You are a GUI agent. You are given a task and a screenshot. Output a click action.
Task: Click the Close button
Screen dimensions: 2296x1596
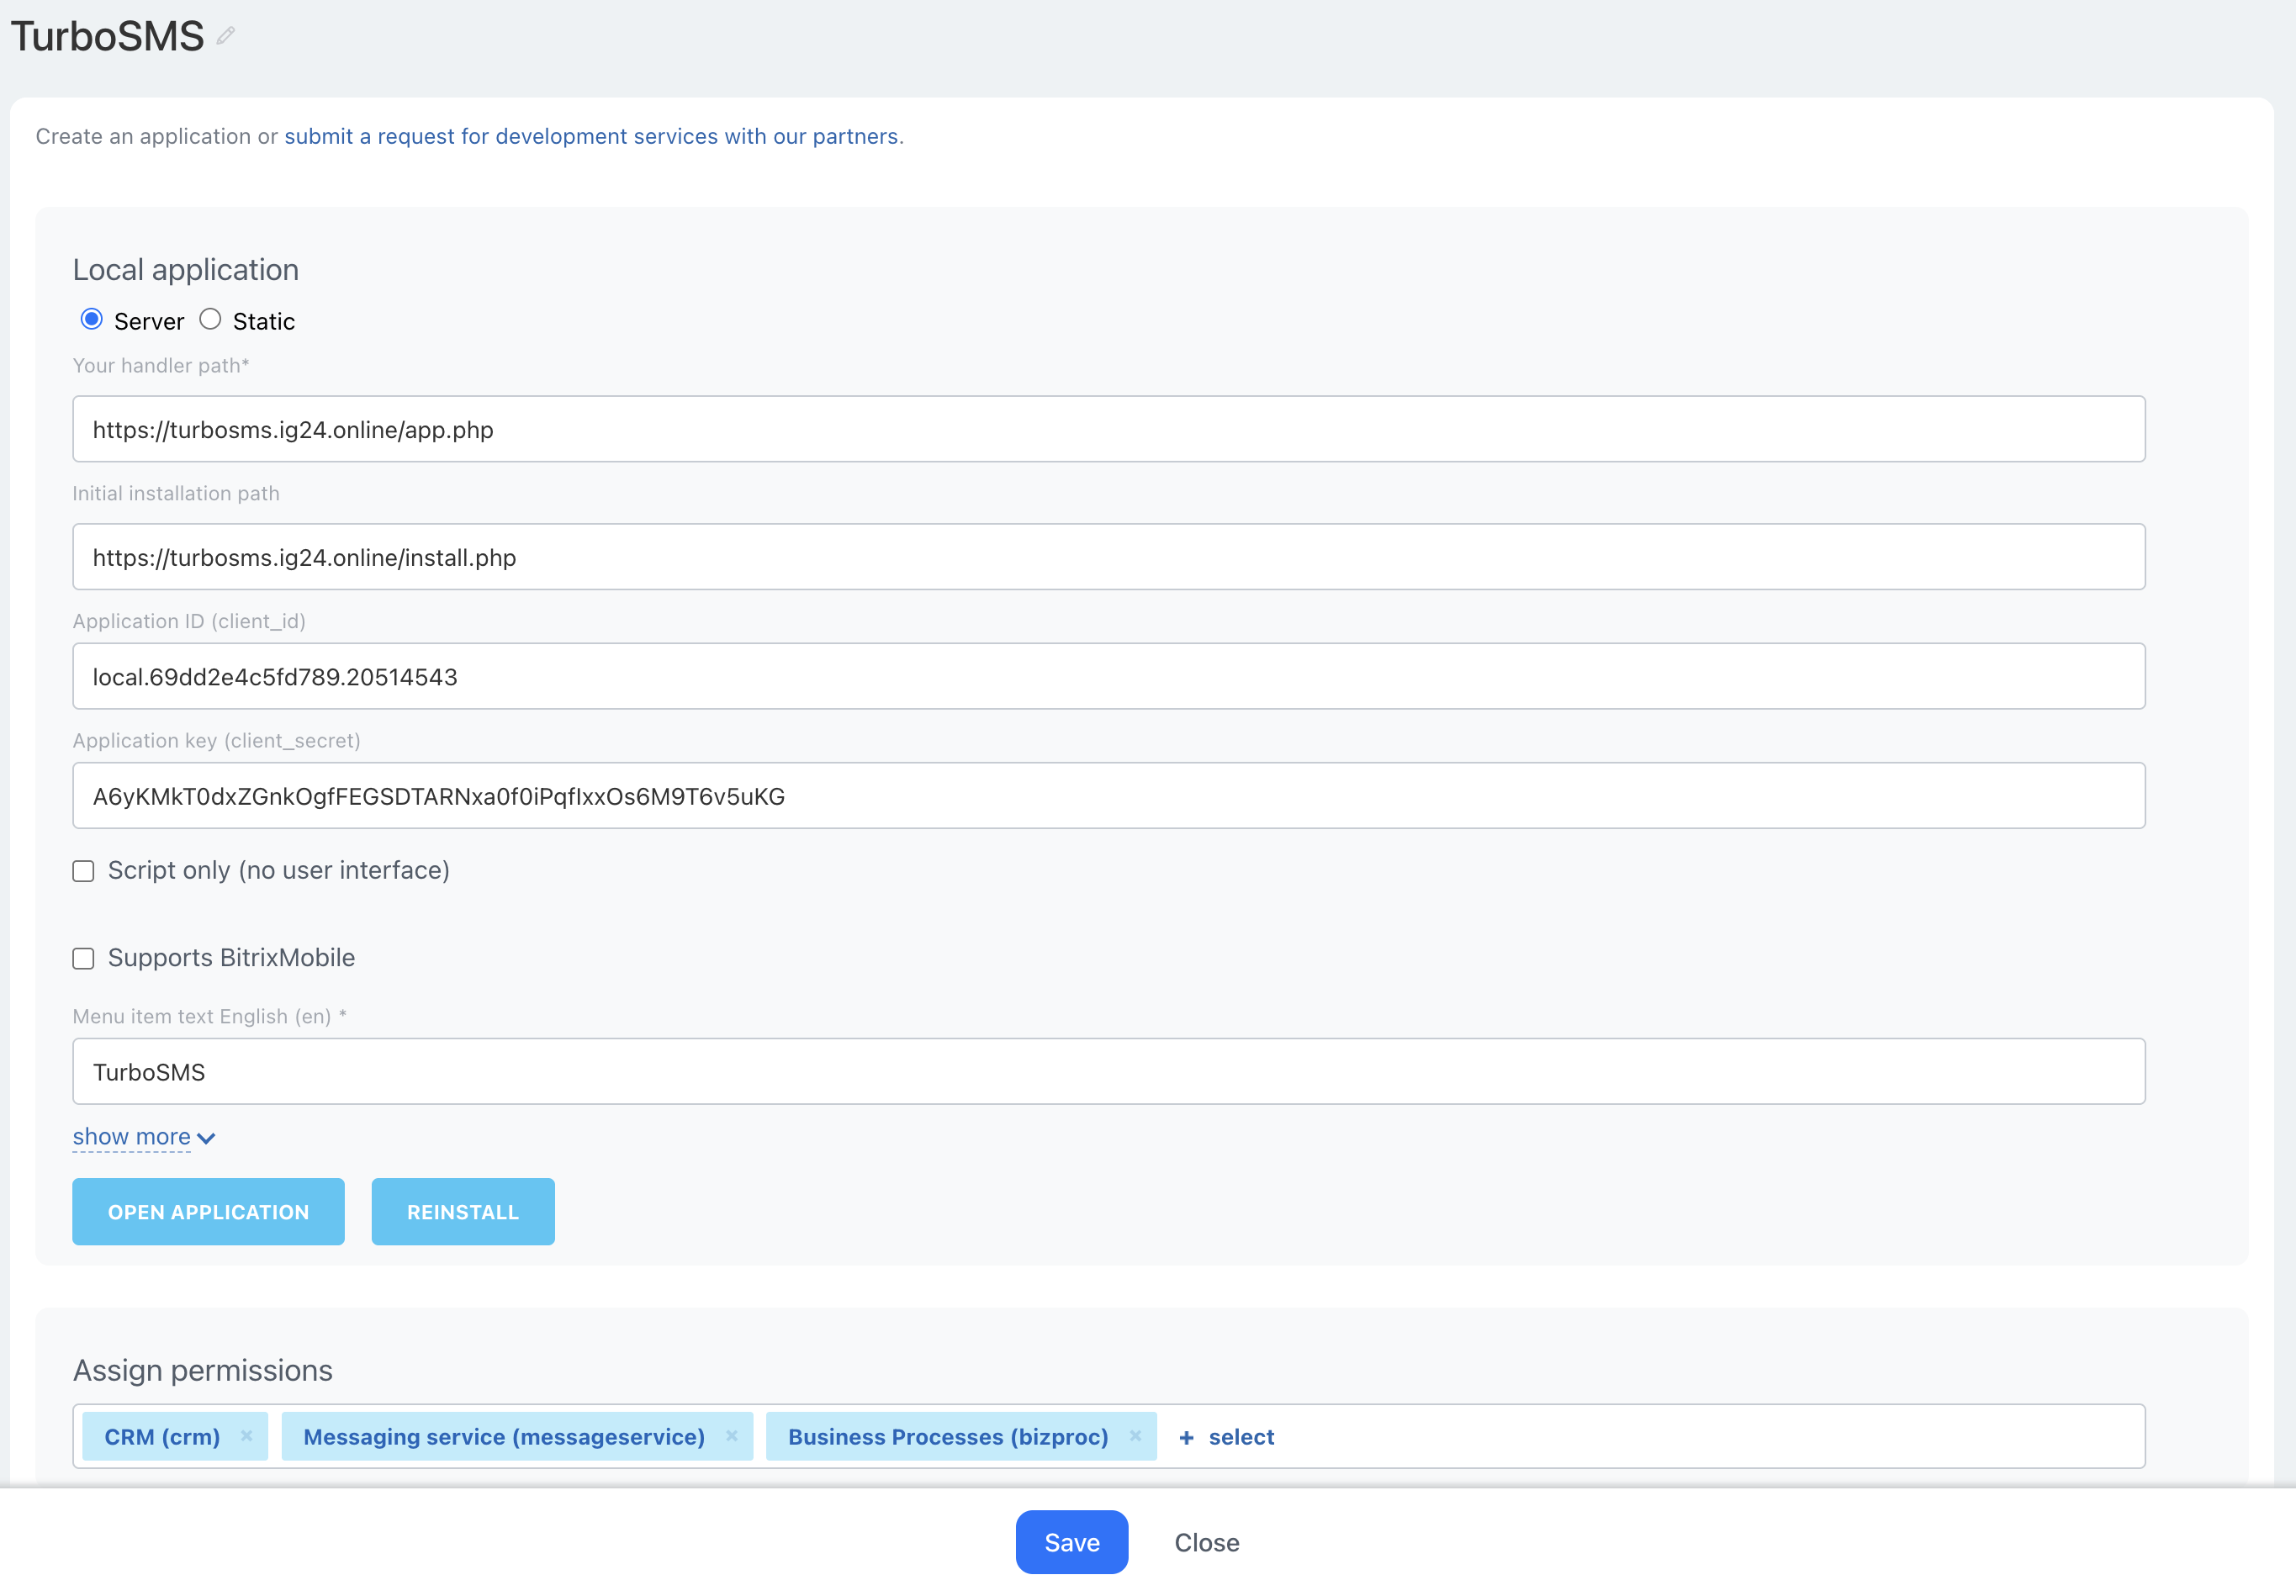click(1207, 1542)
